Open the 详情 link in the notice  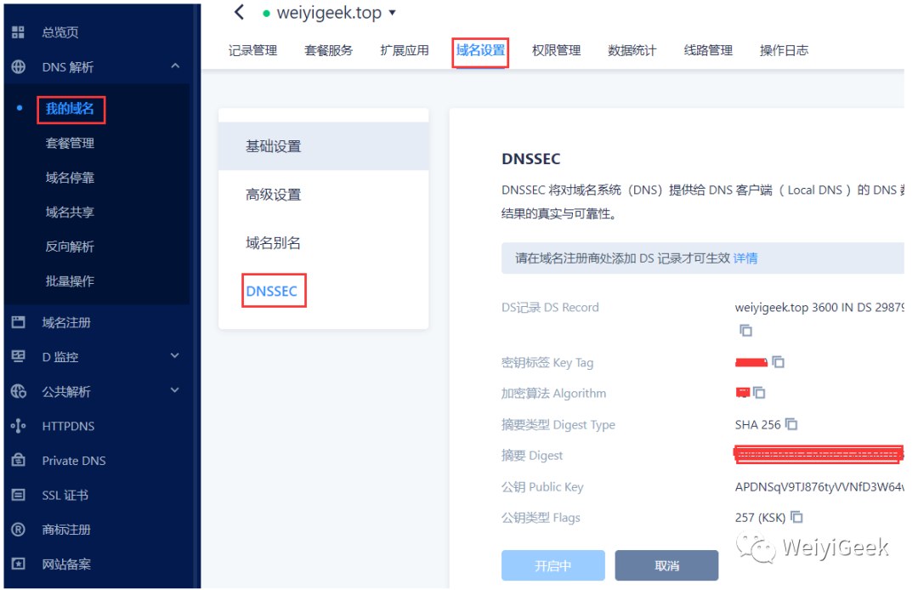pyautogui.click(x=745, y=258)
